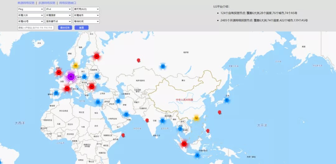Click the red pin marker in the Philippines

point(208,131)
